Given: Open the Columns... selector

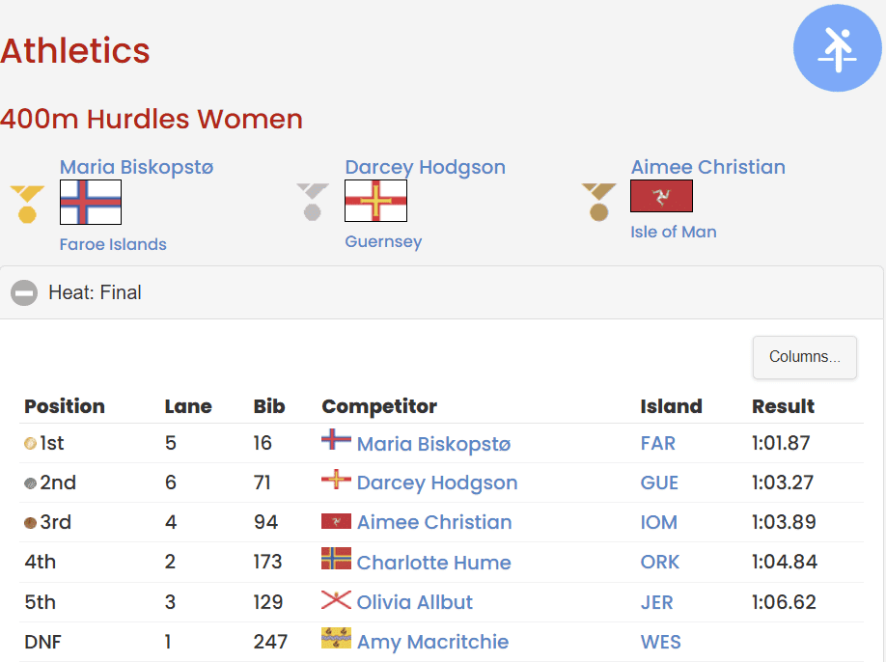Looking at the screenshot, I should 804,357.
